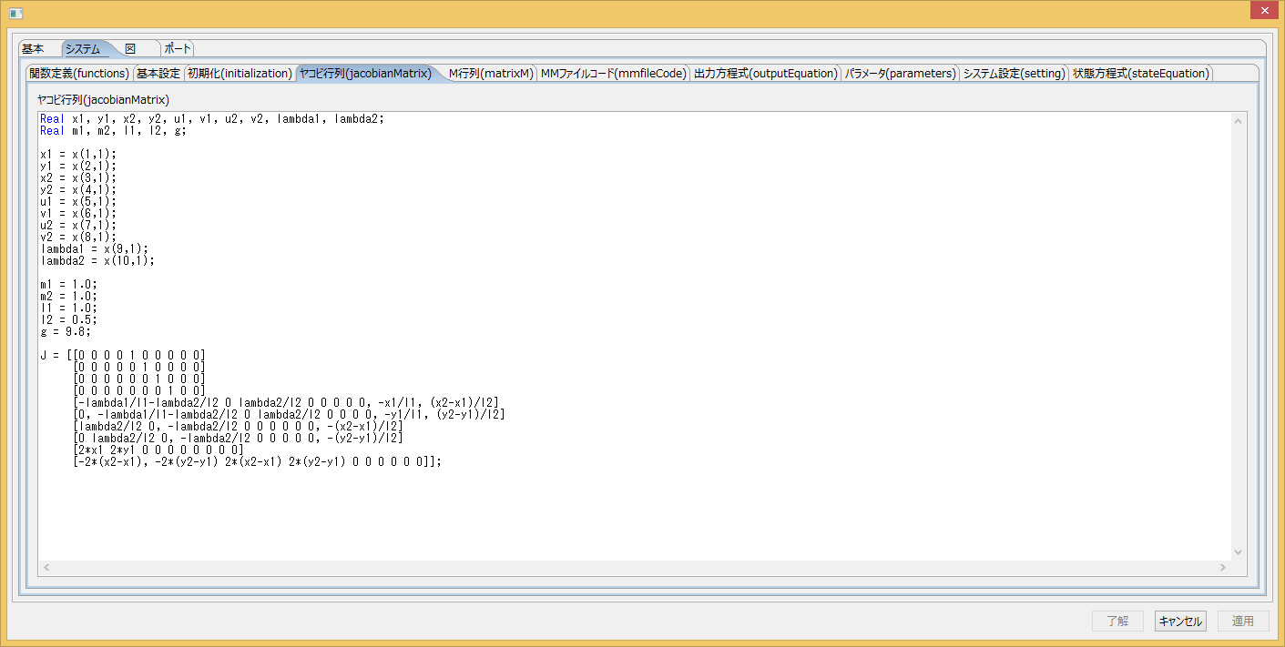Switch to the M行列(matrixM) sub-tab
Image resolution: width=1285 pixels, height=647 pixels.
click(x=490, y=74)
